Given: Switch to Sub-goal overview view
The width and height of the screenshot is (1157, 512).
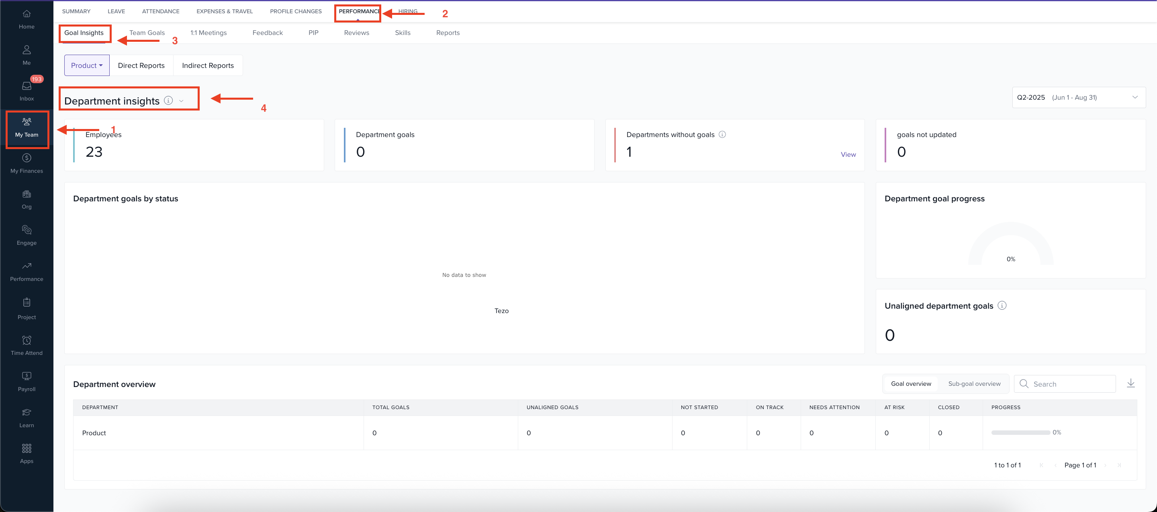Looking at the screenshot, I should [x=974, y=383].
